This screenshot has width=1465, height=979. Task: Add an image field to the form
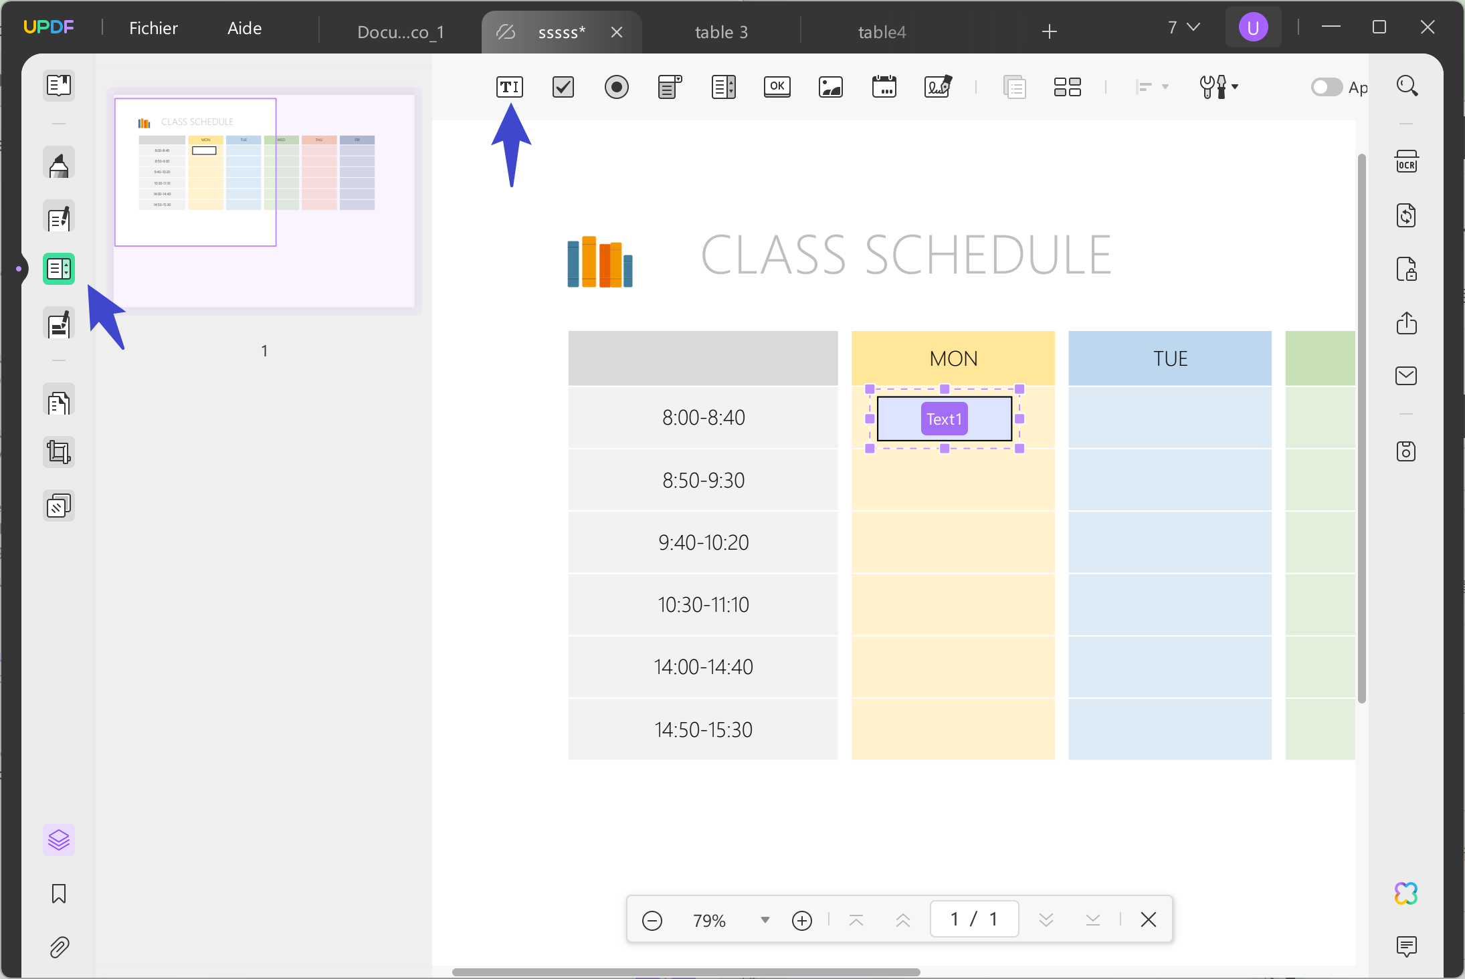[x=830, y=87]
